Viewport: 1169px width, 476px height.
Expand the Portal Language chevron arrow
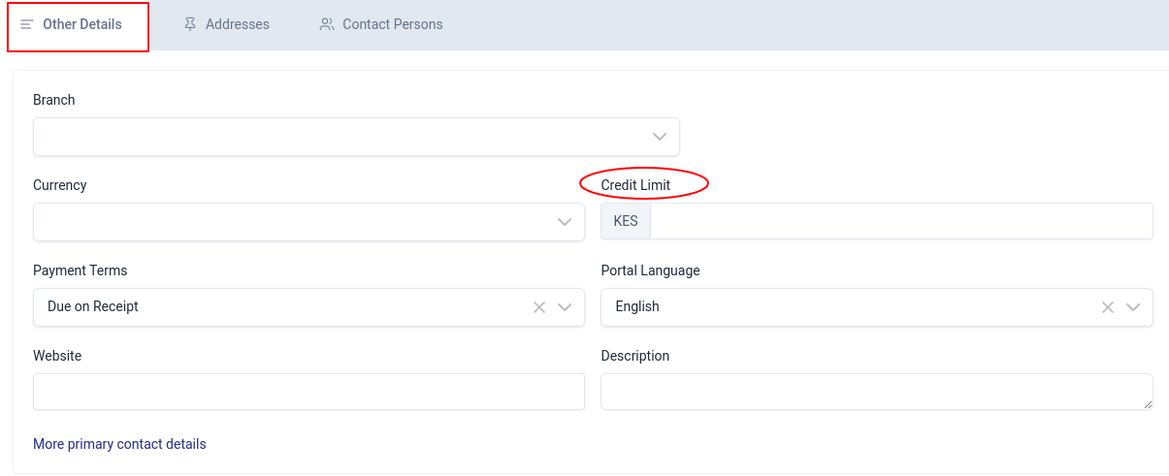[1133, 307]
